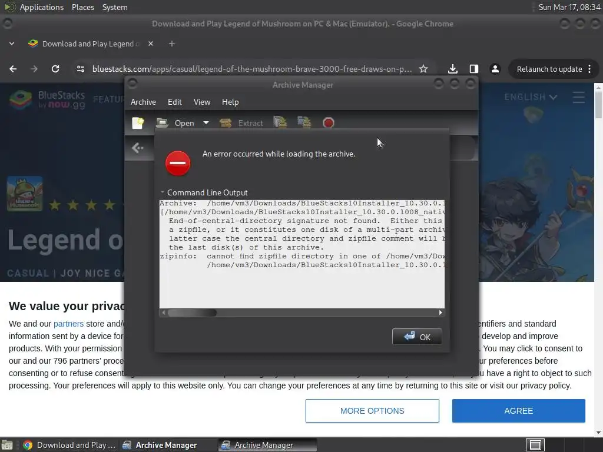Click Relaunch to update button
This screenshot has width=603, height=452.
[549, 69]
